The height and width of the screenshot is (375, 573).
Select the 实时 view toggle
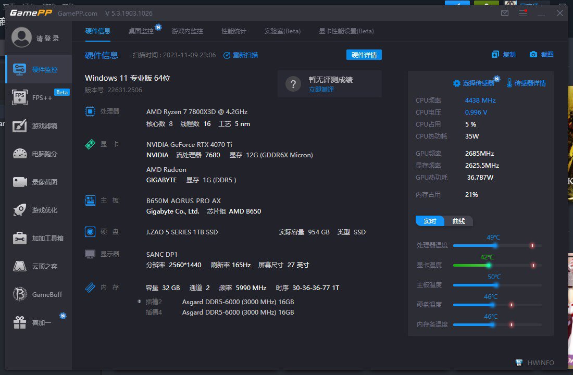click(x=430, y=221)
